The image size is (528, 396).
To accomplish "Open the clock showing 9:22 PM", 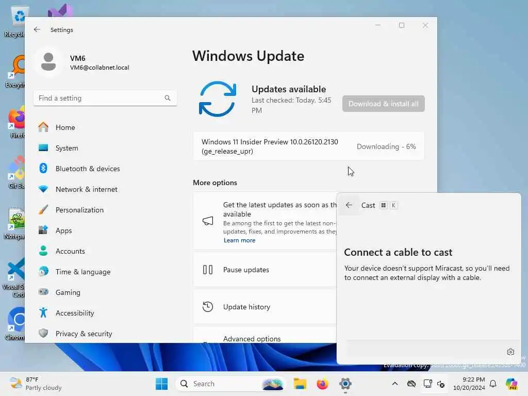I will pyautogui.click(x=469, y=384).
